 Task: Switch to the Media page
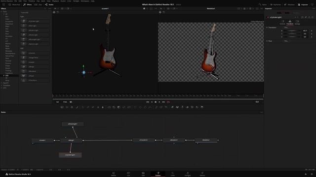click(114, 174)
